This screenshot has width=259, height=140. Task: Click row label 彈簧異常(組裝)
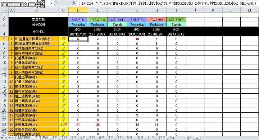36,110
